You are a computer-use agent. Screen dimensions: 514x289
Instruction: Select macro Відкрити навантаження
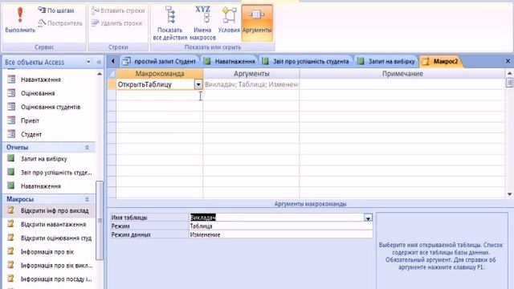pos(53,225)
